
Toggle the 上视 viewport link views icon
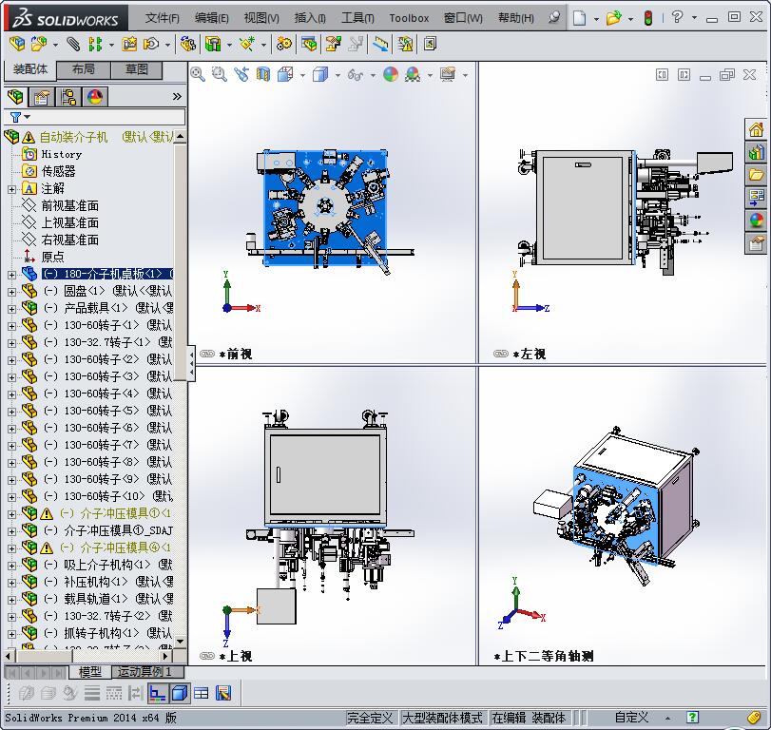tap(207, 656)
